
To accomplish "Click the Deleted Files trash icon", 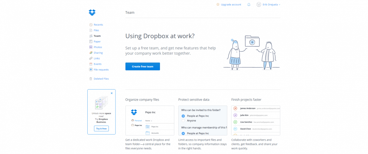I will click(91, 79).
